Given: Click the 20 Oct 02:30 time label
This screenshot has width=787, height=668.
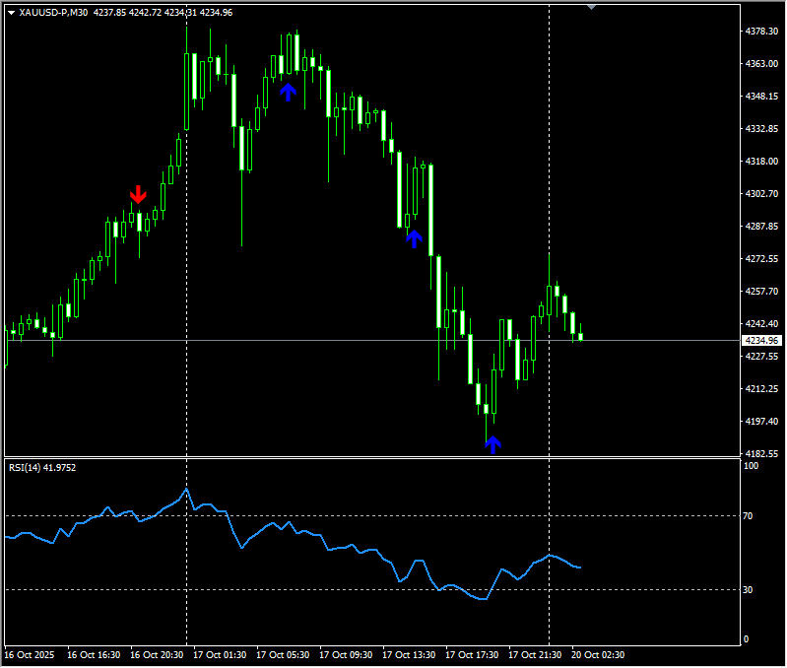Looking at the screenshot, I should click(x=599, y=654).
